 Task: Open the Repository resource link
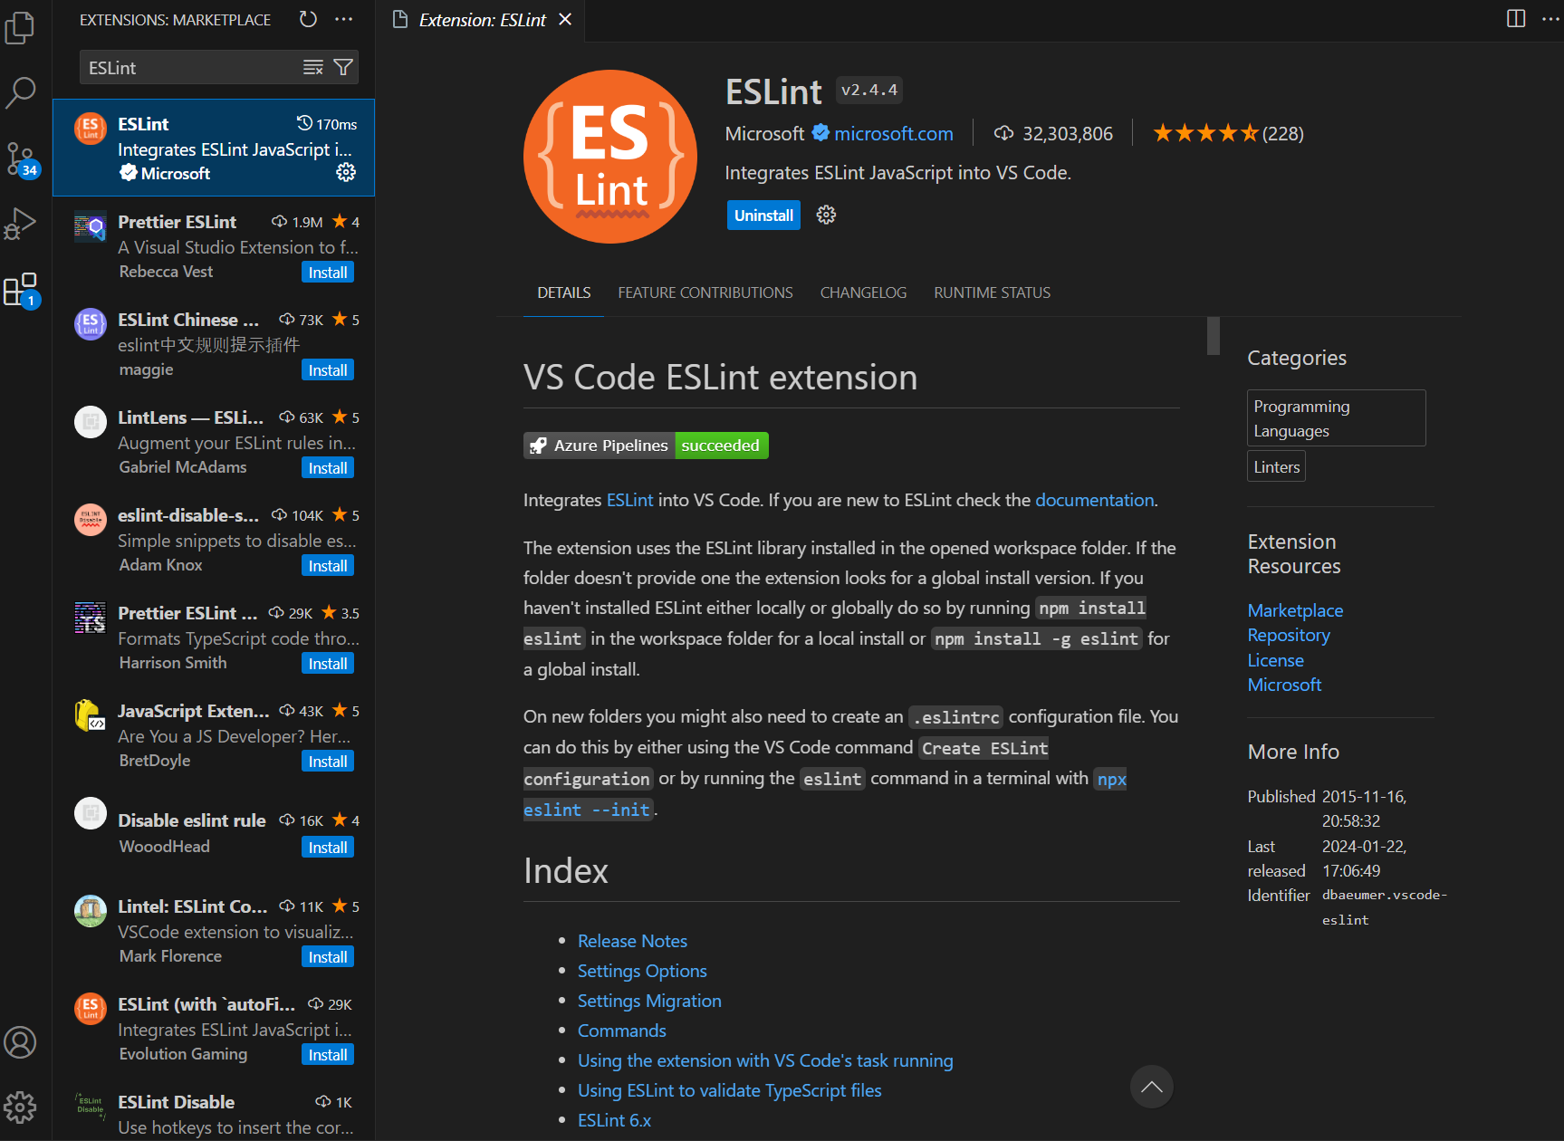[x=1289, y=635]
